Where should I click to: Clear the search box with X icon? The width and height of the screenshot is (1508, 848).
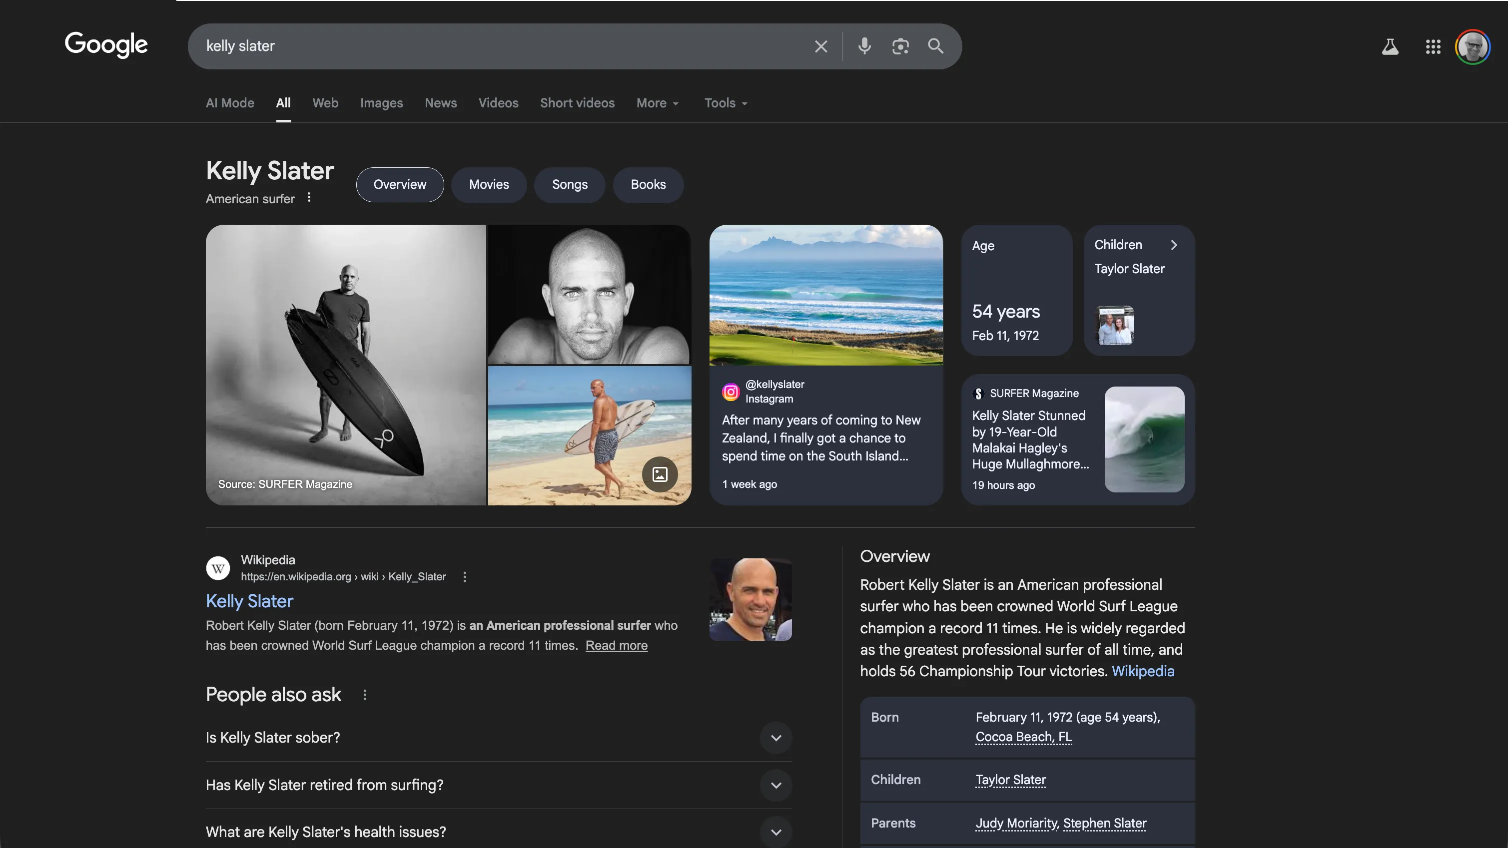(821, 46)
